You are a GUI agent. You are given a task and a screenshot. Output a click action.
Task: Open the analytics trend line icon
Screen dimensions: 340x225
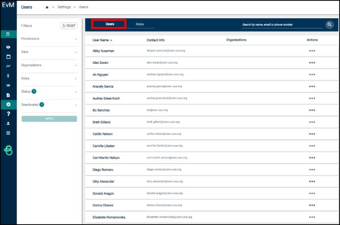coord(8,66)
